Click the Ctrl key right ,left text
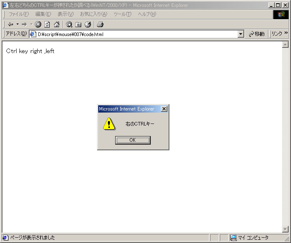The image size is (291, 243). 30,51
